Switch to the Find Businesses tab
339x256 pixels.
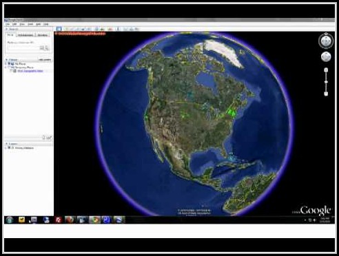[25, 35]
